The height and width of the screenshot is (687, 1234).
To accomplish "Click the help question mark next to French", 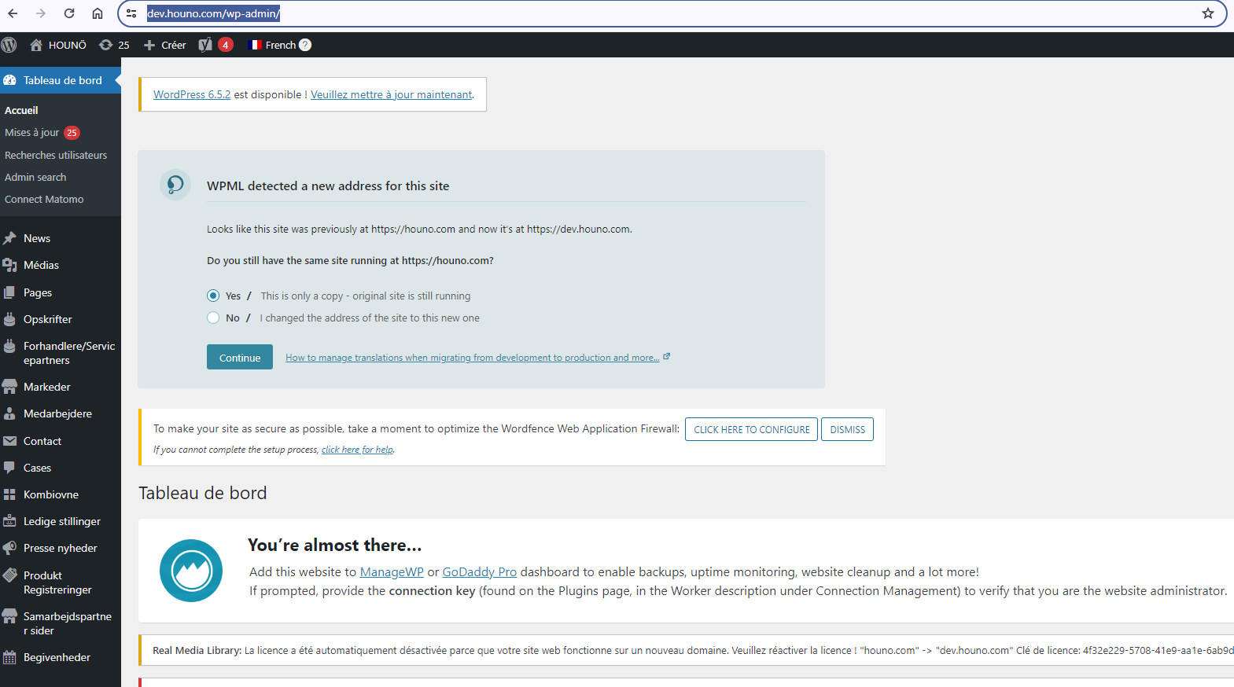I will 305,45.
